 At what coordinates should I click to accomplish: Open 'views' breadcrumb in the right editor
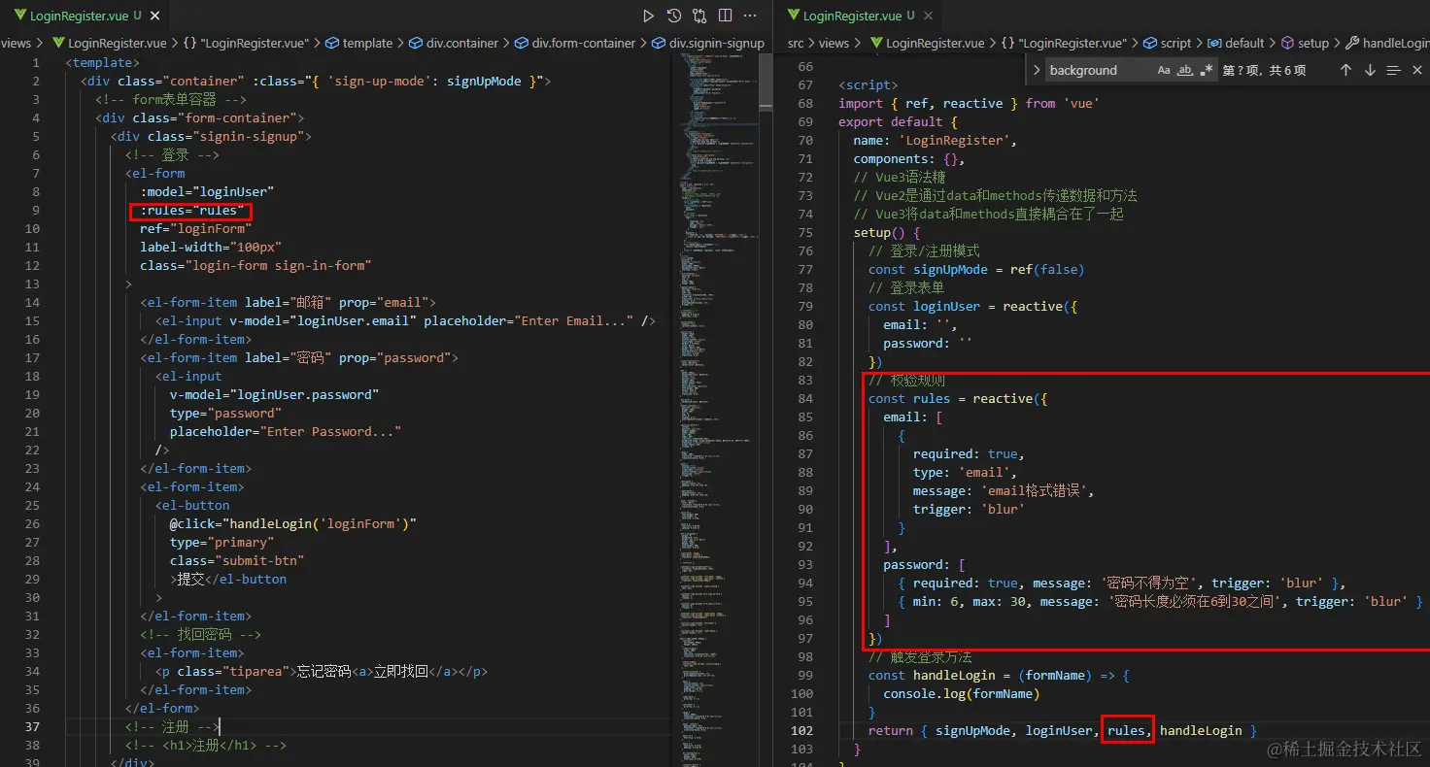[834, 43]
